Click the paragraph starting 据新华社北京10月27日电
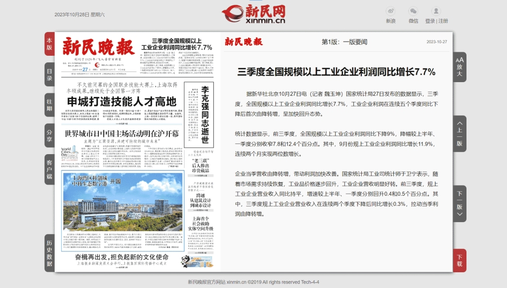Image resolution: width=507 pixels, height=288 pixels. point(336,104)
